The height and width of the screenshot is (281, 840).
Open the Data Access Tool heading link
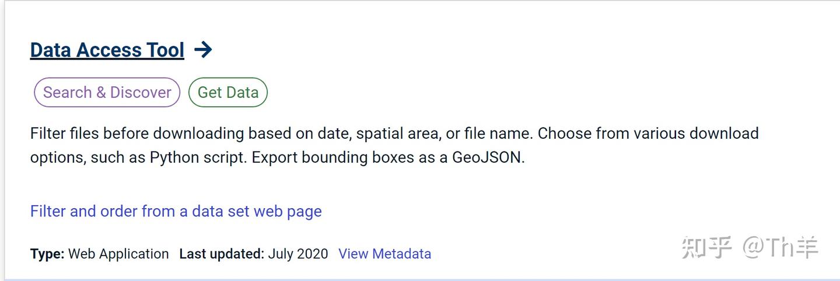[x=107, y=51]
